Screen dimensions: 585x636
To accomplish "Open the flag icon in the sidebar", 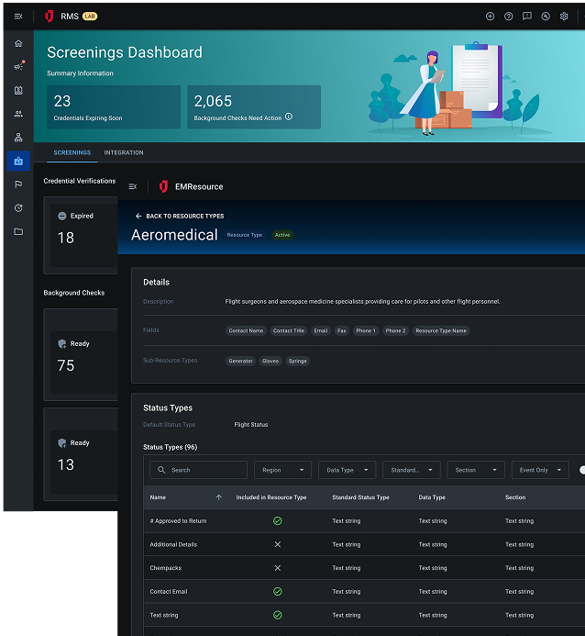I will (x=18, y=184).
